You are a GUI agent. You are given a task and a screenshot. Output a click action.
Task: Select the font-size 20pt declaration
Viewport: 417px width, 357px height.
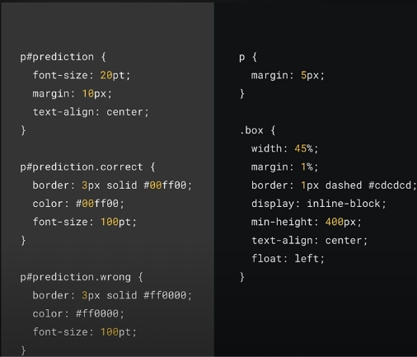82,75
